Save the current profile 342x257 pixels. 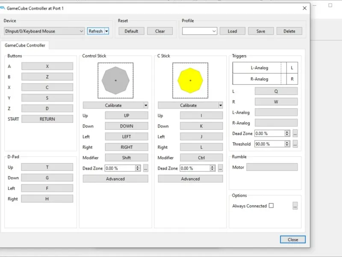(261, 31)
